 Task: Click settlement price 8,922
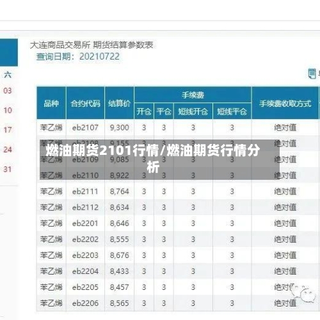tap(120, 175)
